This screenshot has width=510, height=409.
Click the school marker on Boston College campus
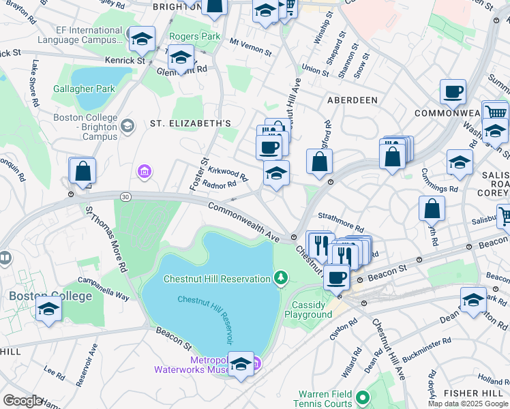(48, 310)
